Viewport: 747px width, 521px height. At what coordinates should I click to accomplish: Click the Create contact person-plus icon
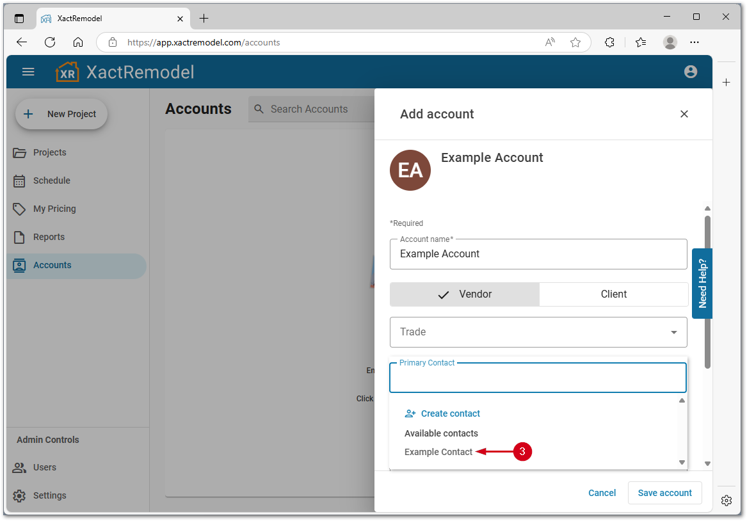click(x=410, y=414)
